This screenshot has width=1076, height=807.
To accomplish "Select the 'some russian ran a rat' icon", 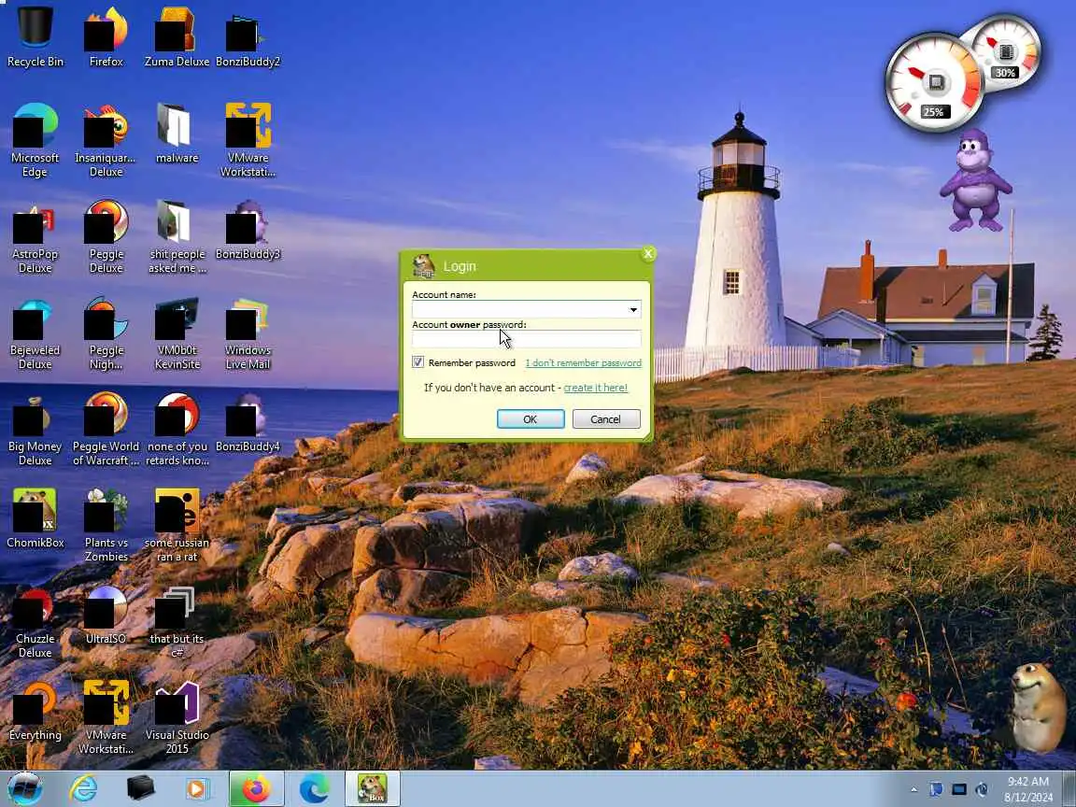I will (177, 524).
